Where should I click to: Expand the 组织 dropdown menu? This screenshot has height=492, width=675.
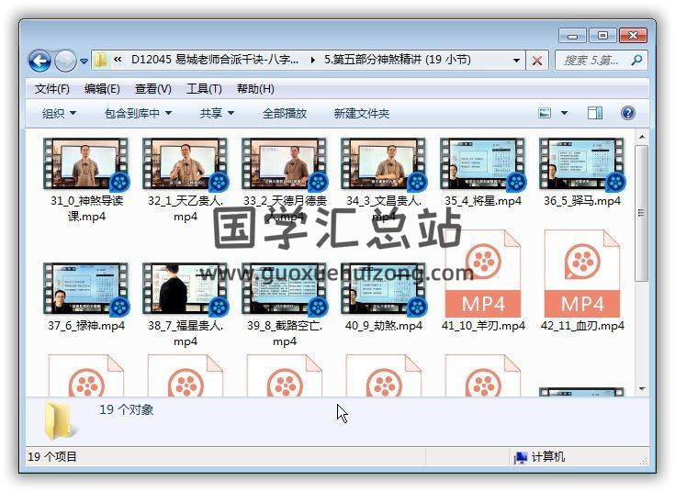pos(59,113)
